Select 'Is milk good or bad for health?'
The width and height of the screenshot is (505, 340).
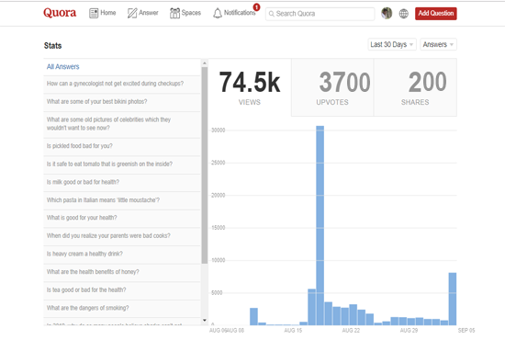122,183
